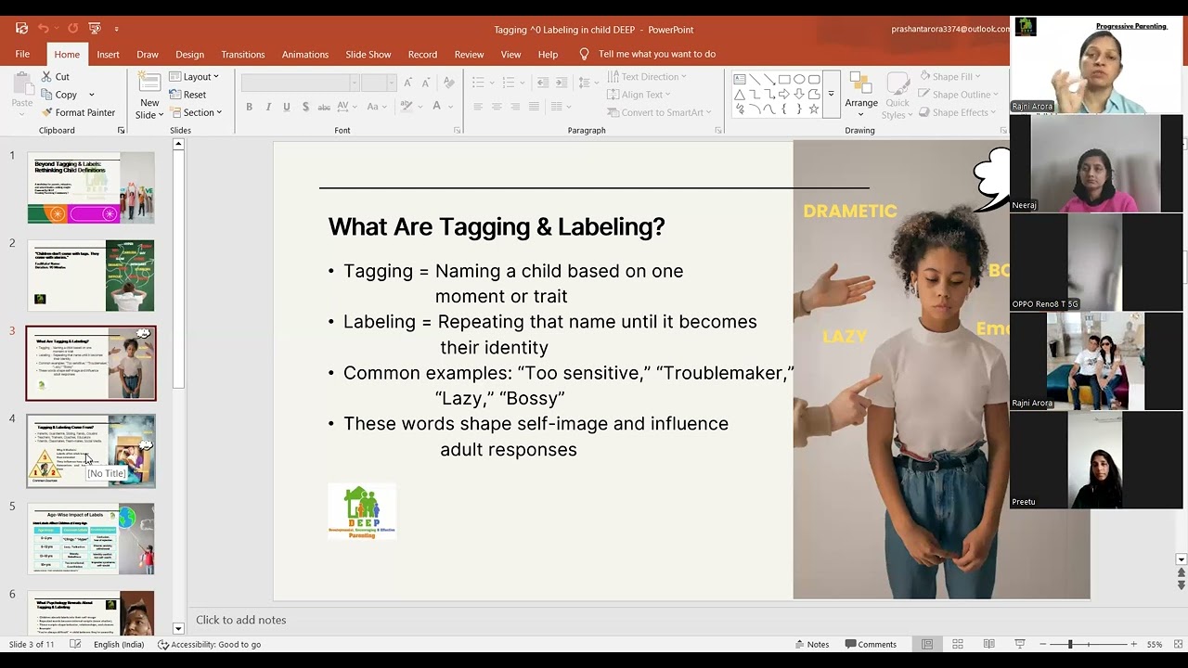Open Quick Styles gallery
1188x668 pixels.
pos(897,96)
